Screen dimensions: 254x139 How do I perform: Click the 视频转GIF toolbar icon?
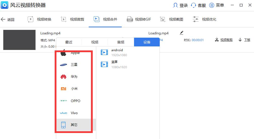point(130,19)
